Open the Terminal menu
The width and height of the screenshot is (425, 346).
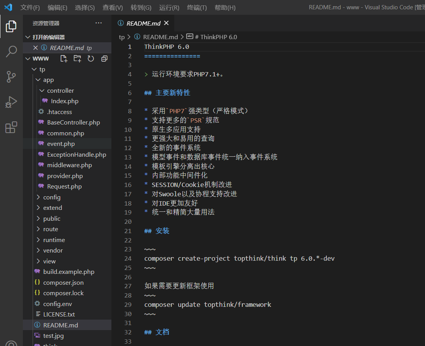pos(197,7)
